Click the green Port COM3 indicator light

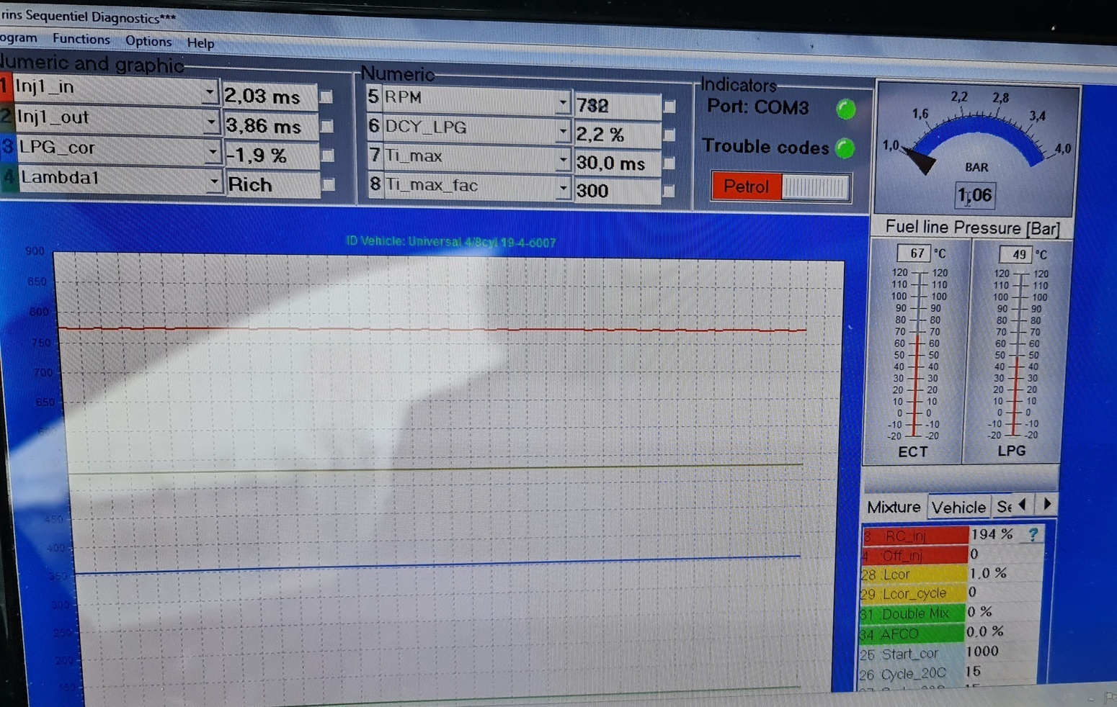click(x=846, y=109)
